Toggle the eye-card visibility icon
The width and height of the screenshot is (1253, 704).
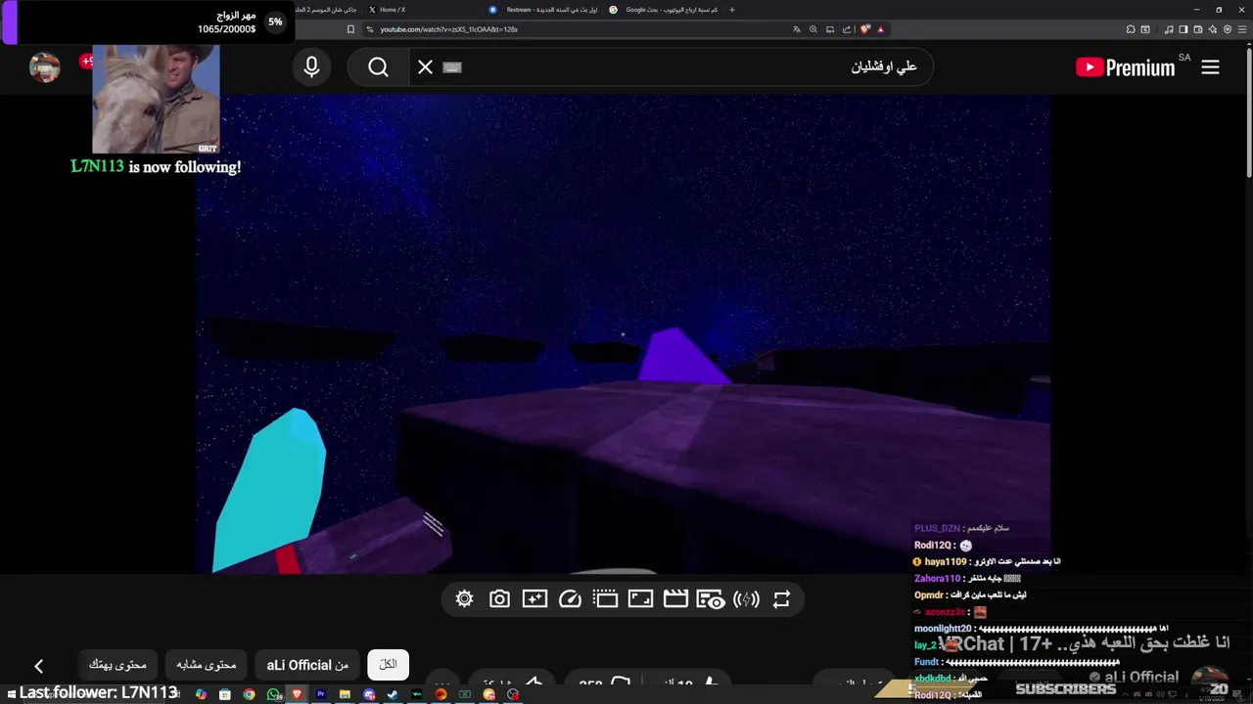[711, 599]
